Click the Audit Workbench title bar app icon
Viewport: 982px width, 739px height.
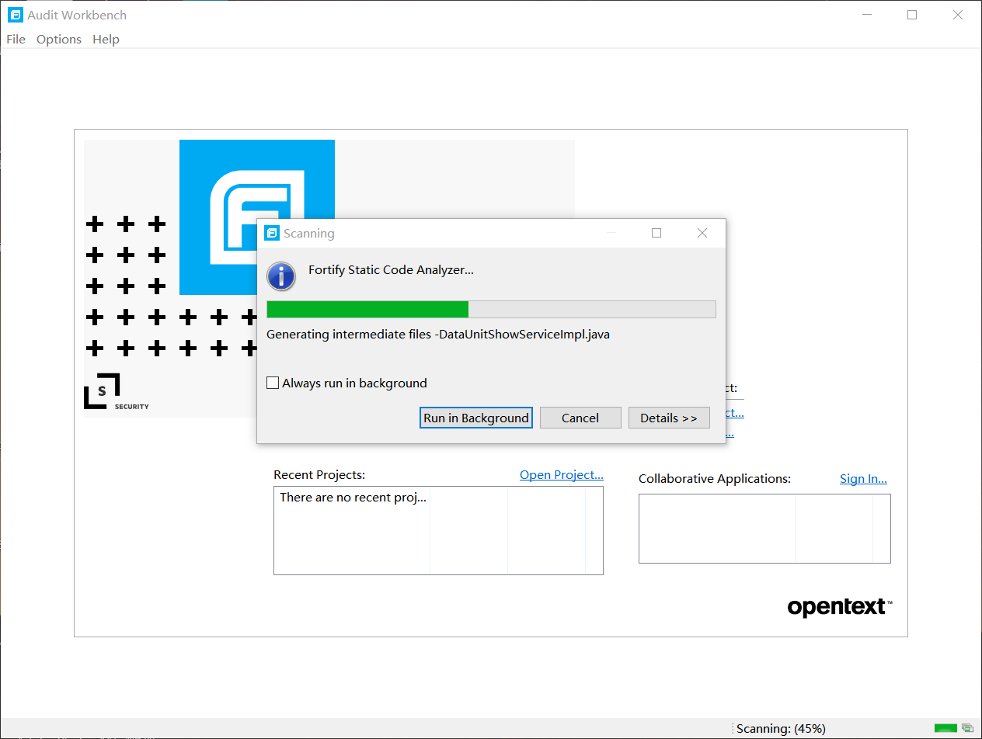click(x=15, y=15)
